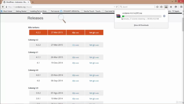Download 4.1.1 tar.gz file
Image resolution: width=184 pixels, height=104 pixels.
92,57
